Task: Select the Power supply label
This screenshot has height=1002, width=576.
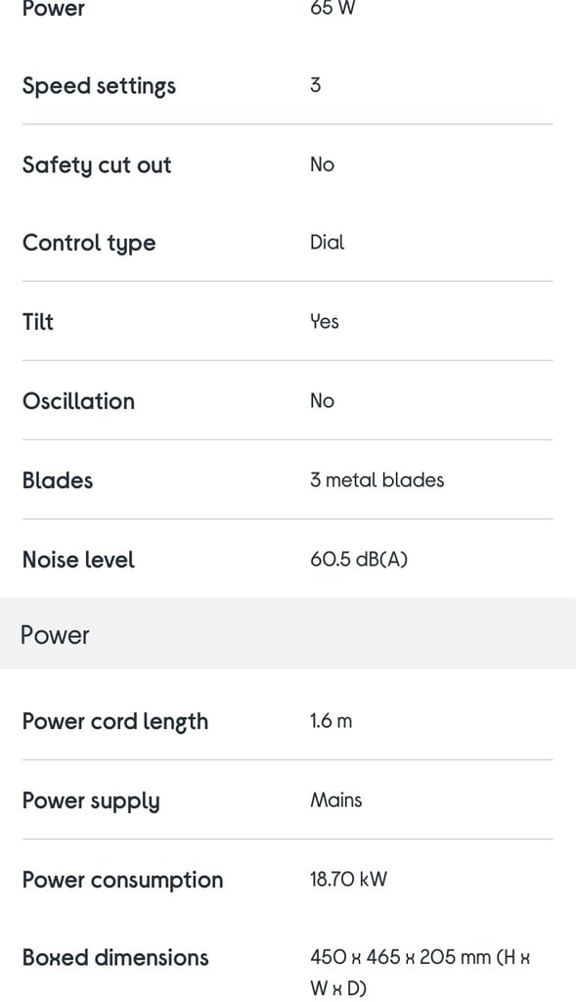Action: coord(91,801)
